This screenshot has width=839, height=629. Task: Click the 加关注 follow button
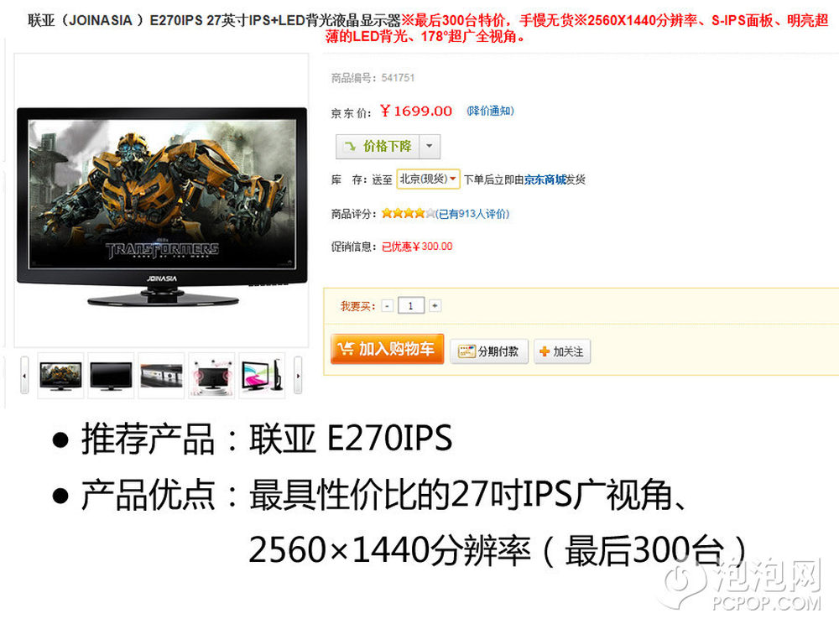point(562,351)
